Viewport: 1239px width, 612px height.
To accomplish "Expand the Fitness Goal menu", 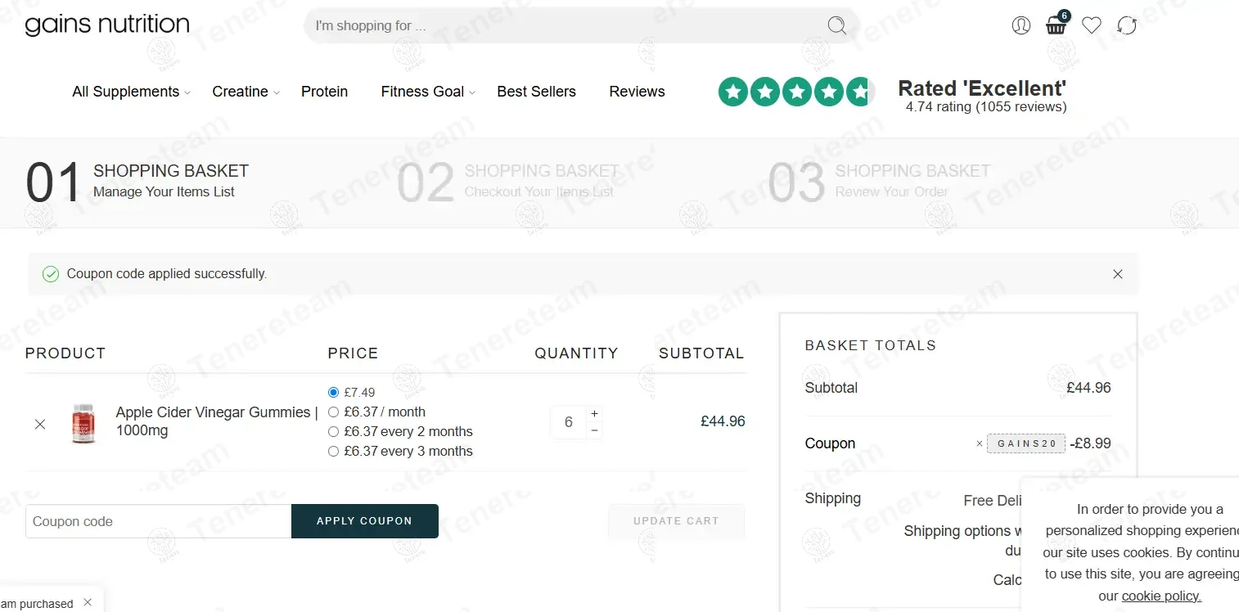I will [x=428, y=92].
